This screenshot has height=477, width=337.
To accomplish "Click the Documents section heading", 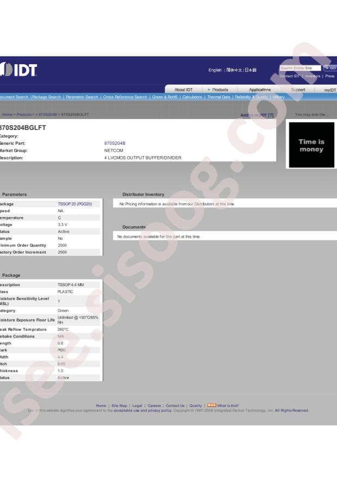I will coord(134,227).
